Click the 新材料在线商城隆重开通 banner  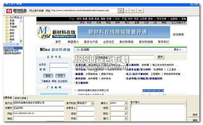[x=124, y=32]
